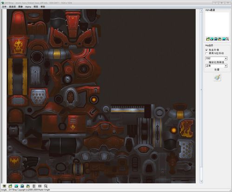Click the import image icon in bottom toolbar
The image size is (232, 192).
click(x=16, y=186)
